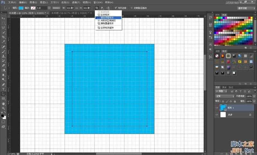This screenshot has width=257, height=155.
Task: Open the layer filter type dropdown
Action: coord(221,91)
